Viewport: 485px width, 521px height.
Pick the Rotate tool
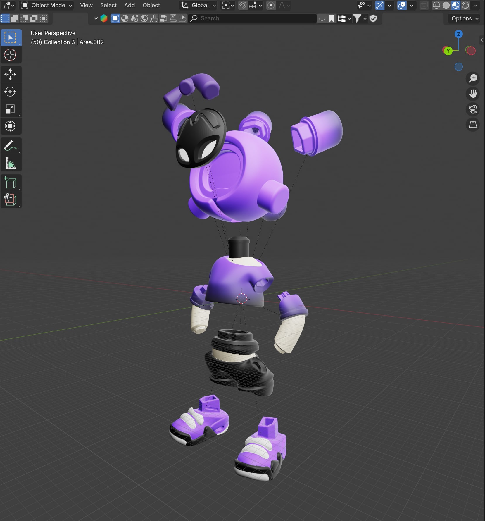coord(11,92)
